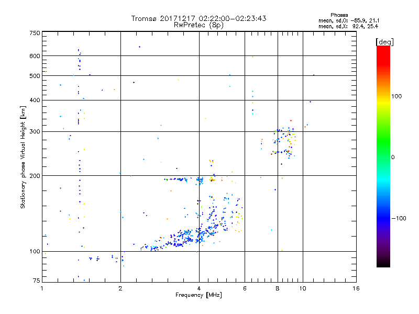Click the x-axis tick label '16'
The height and width of the screenshot is (314, 419).
pos(356,288)
